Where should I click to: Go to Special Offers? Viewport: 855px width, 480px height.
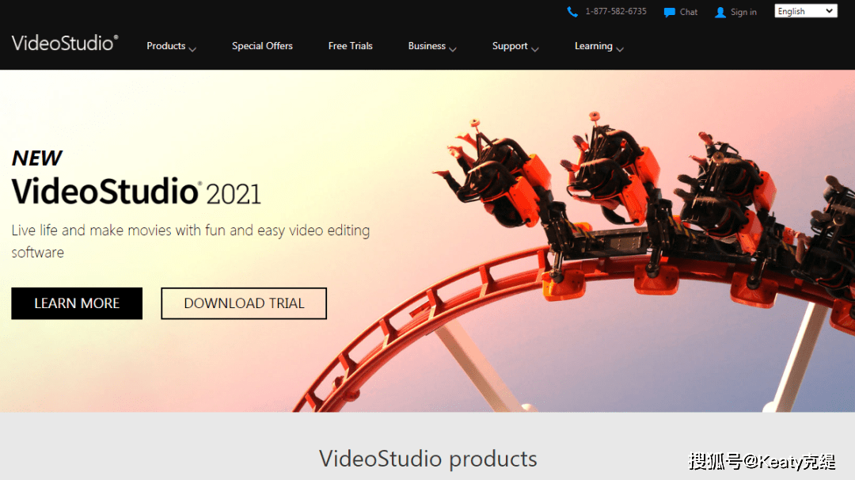[x=262, y=46]
